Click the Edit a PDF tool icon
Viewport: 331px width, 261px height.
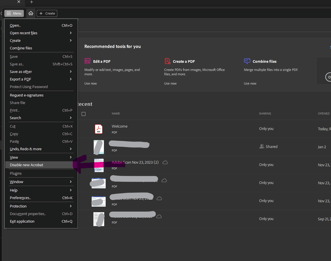[x=88, y=61]
